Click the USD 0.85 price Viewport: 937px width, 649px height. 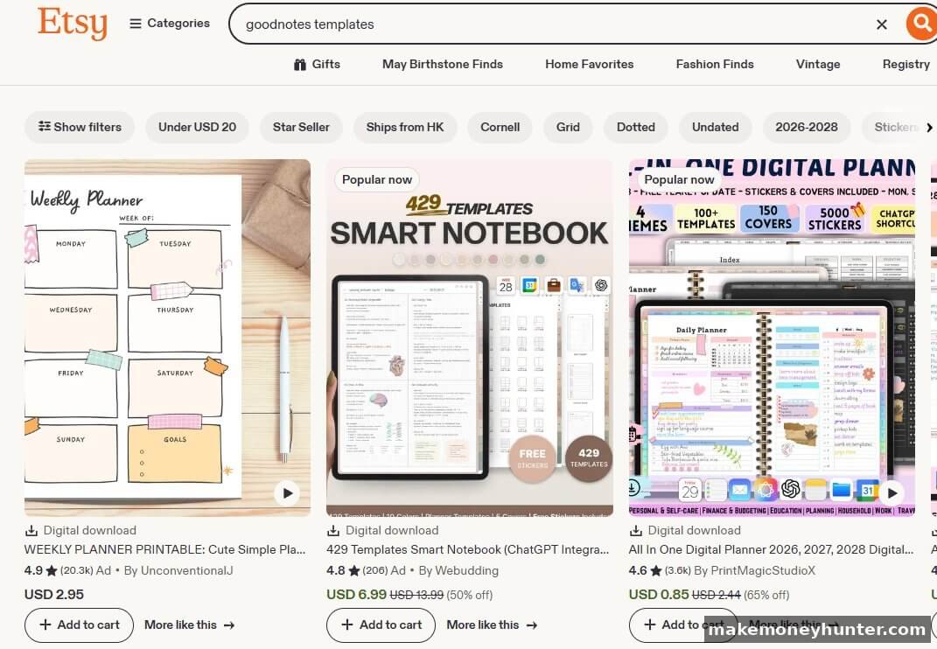click(659, 595)
